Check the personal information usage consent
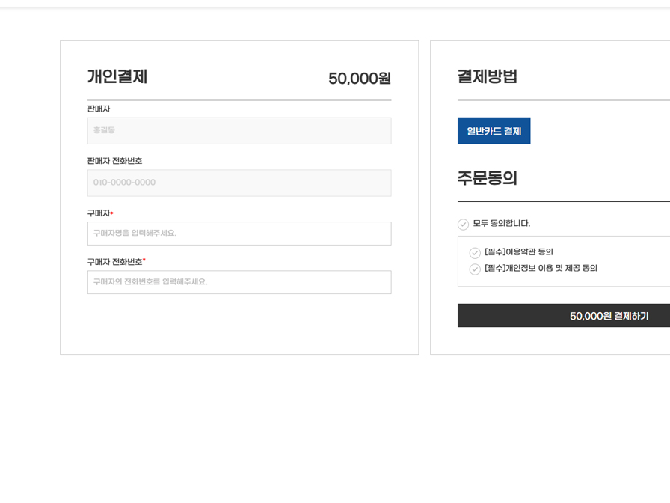670x503 pixels. (x=475, y=268)
